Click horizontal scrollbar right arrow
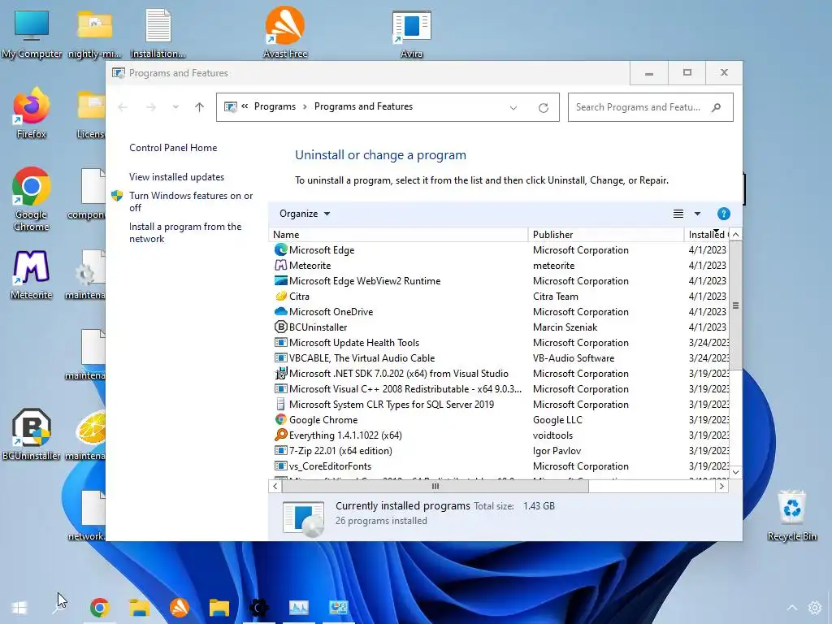Image resolution: width=832 pixels, height=624 pixels. coord(721,486)
